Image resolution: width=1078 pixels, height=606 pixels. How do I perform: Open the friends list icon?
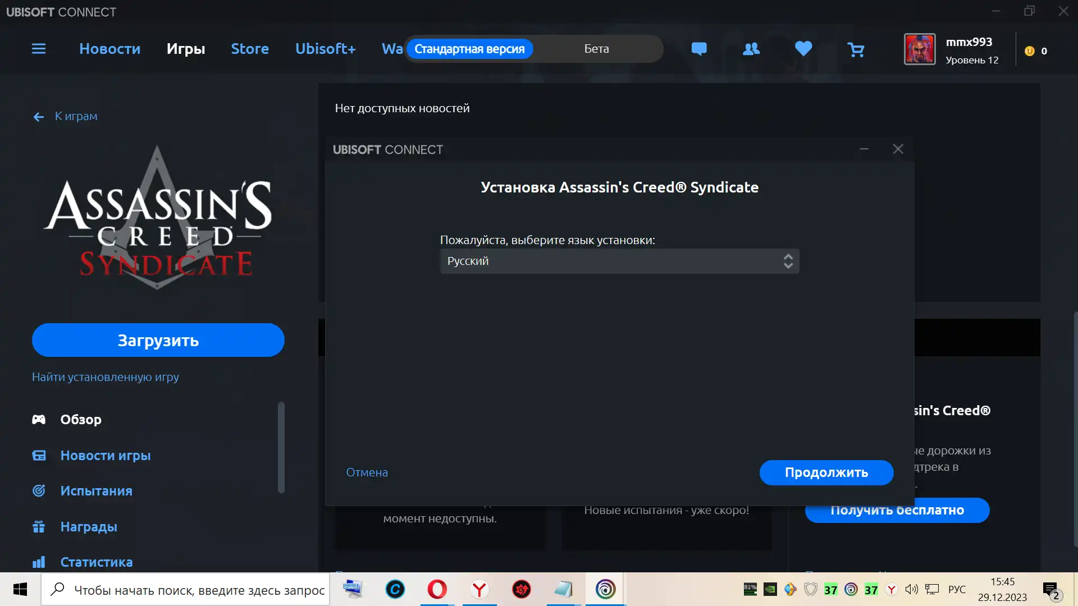pyautogui.click(x=751, y=49)
